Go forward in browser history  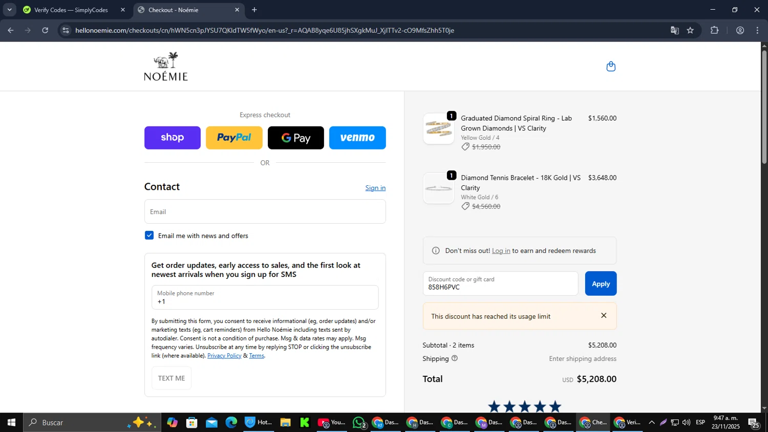pyautogui.click(x=28, y=30)
